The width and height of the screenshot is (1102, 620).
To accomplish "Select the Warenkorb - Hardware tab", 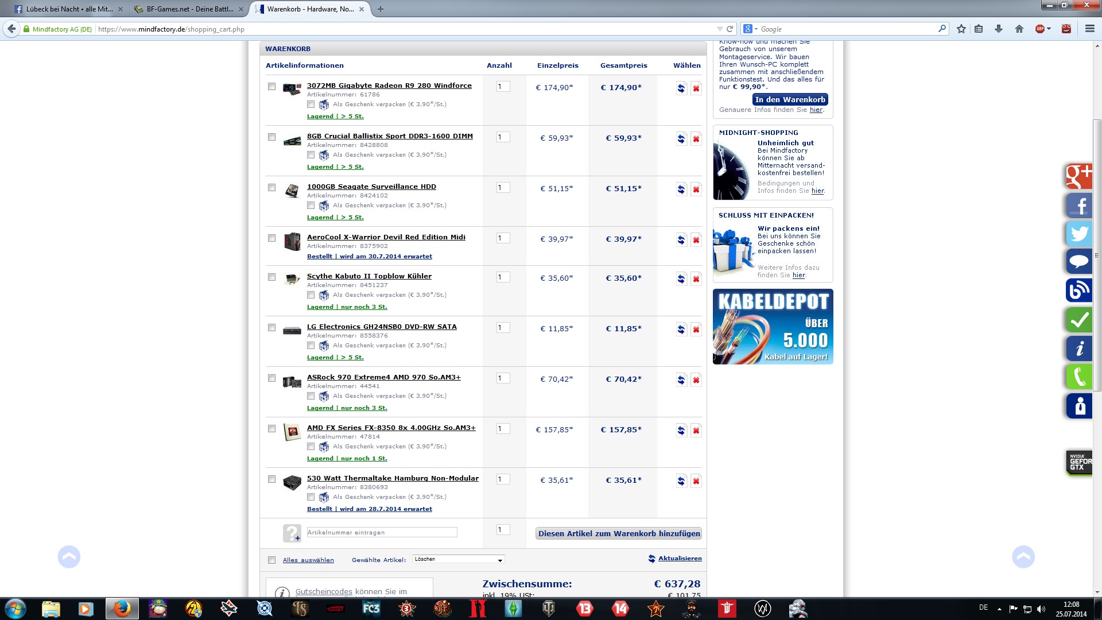I will click(x=311, y=9).
